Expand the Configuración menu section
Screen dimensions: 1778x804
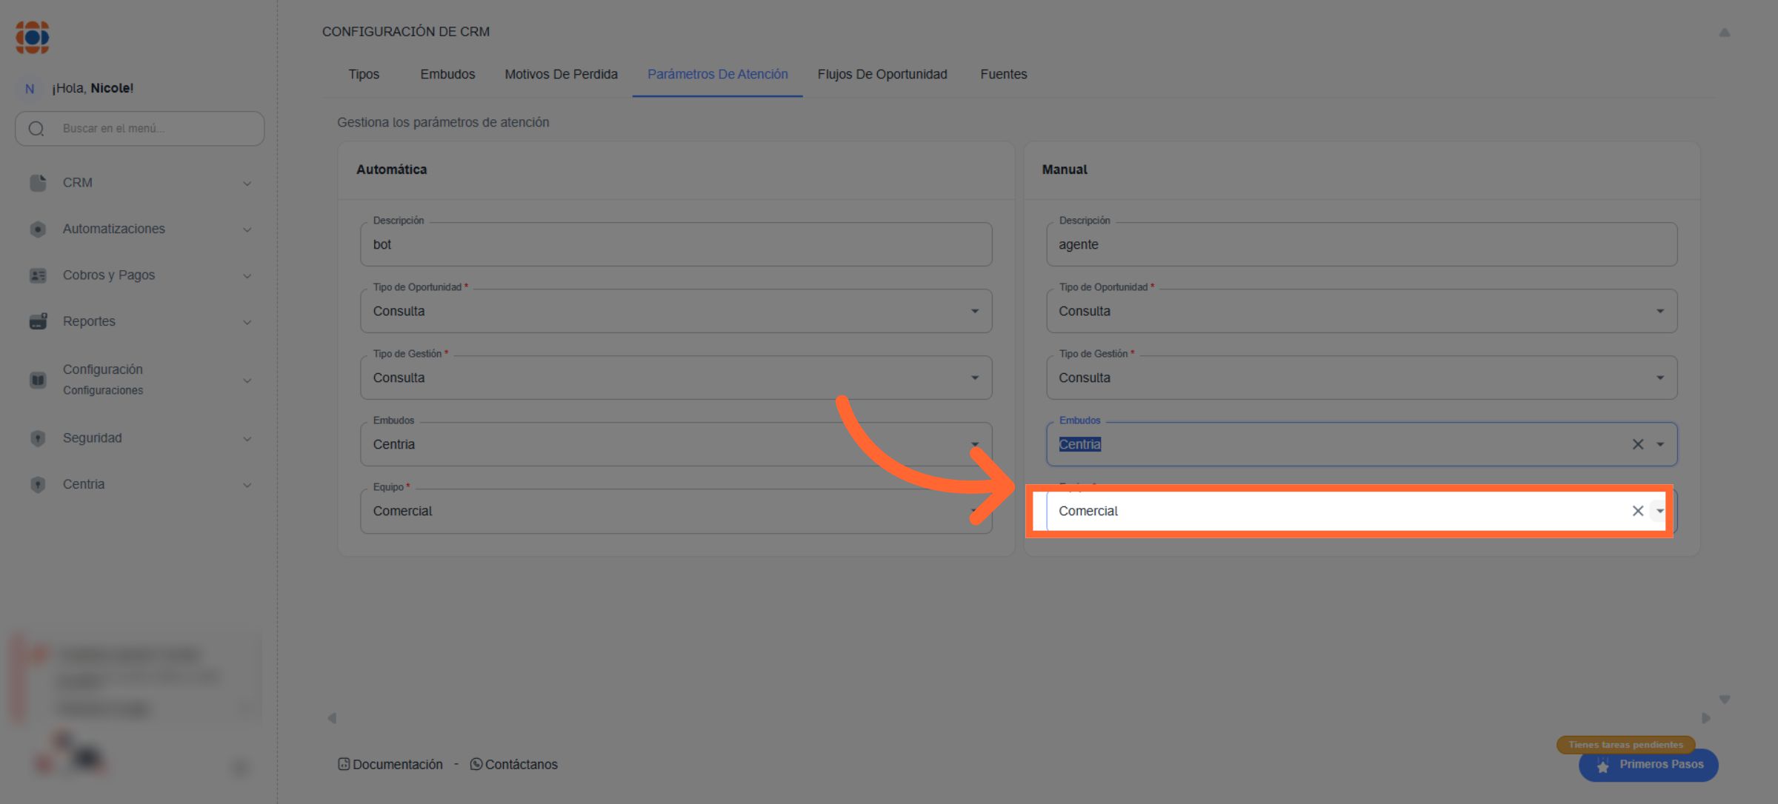[x=247, y=381]
